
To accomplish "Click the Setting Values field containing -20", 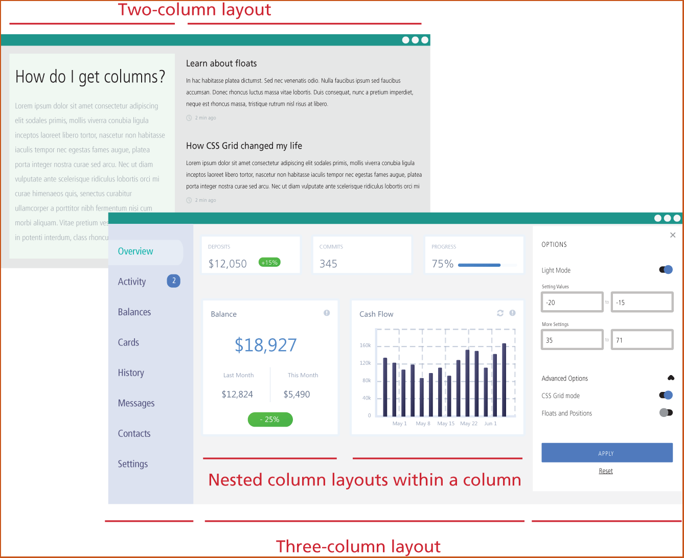I will click(x=572, y=303).
